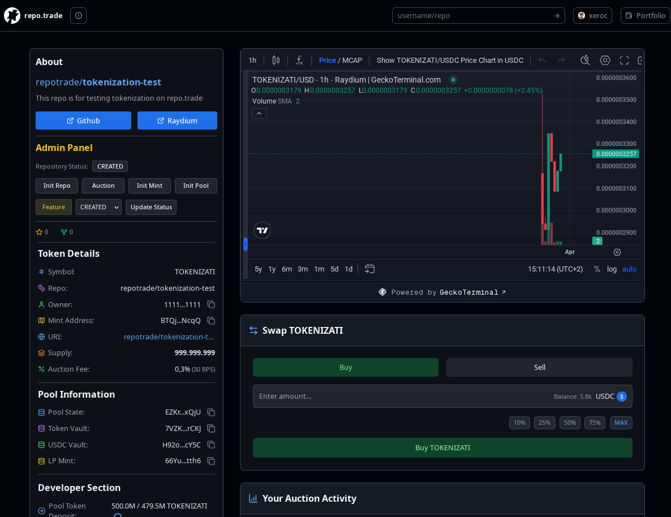
Task: Click the Buy TOKENIZATI button
Action: [x=442, y=447]
